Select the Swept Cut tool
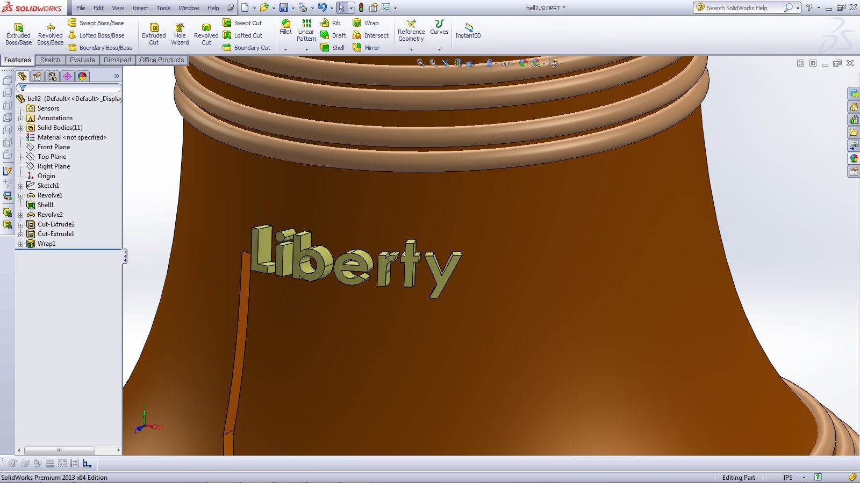This screenshot has height=483, width=860. point(242,23)
